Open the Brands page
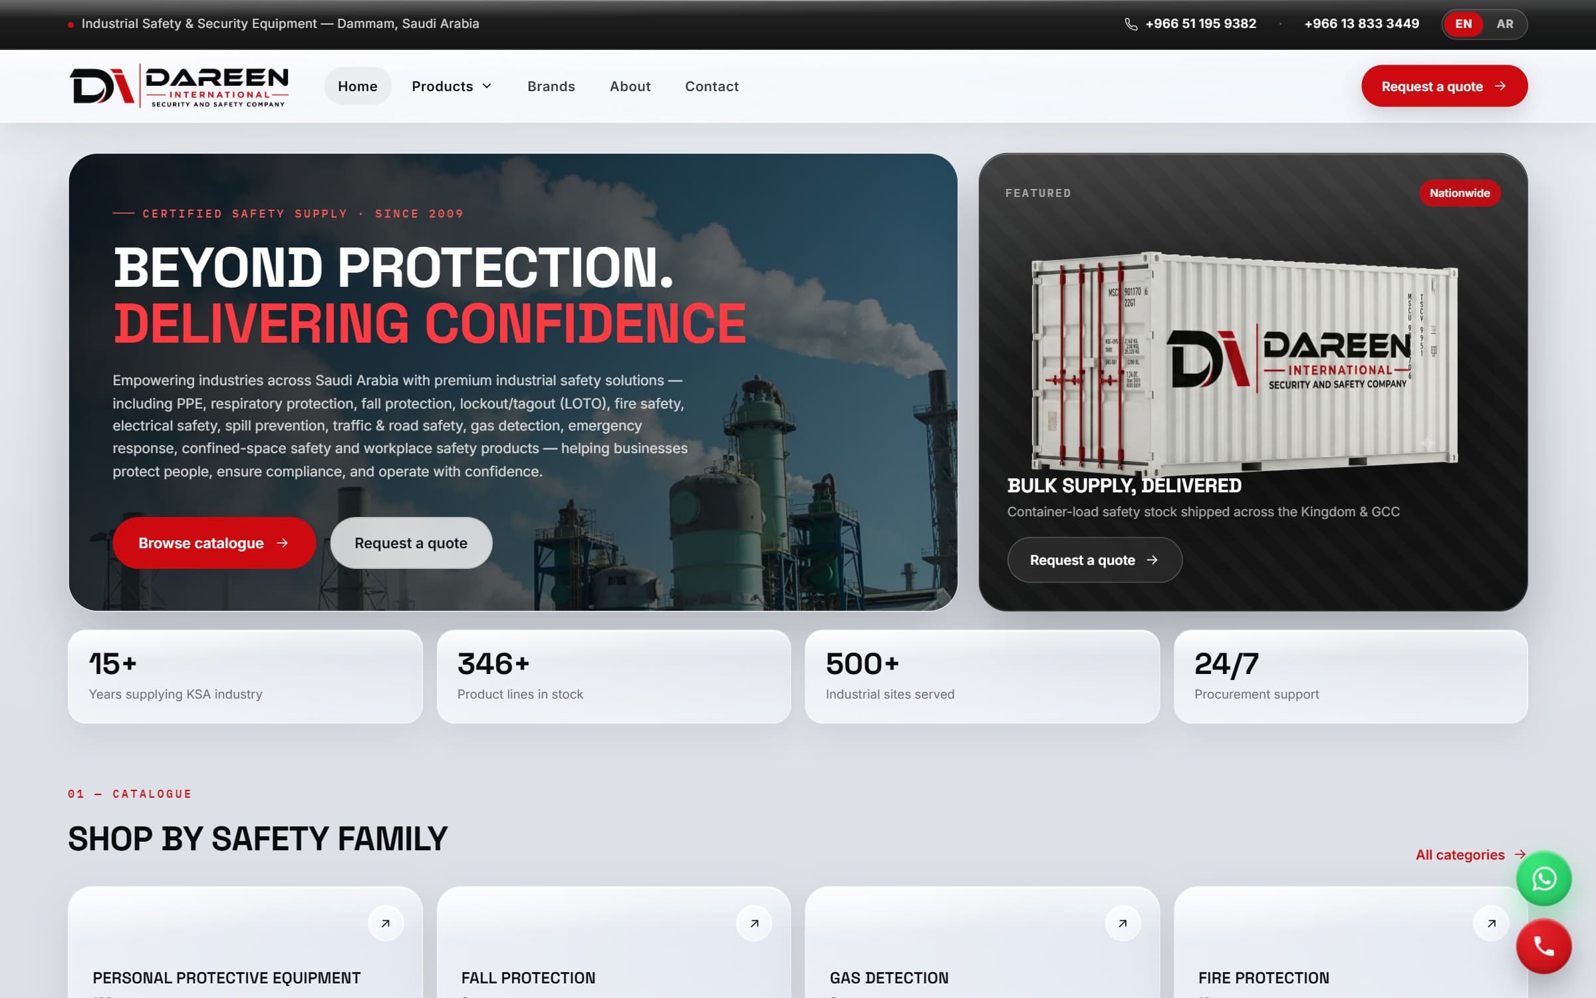Screen dimensions: 1596x998 tap(551, 86)
